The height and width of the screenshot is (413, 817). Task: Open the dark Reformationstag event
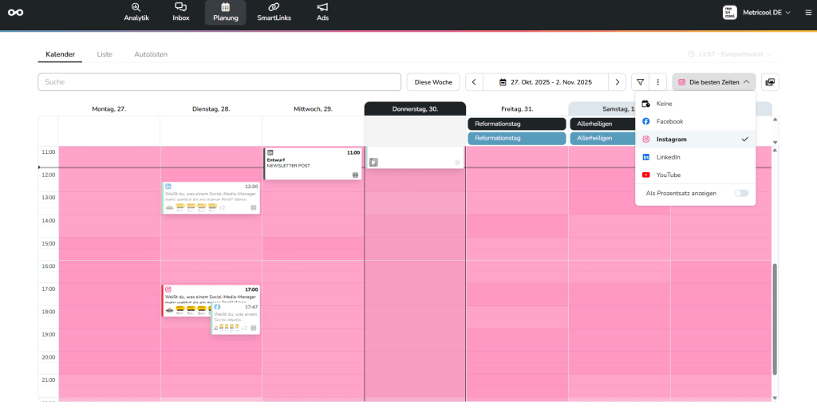tap(516, 124)
